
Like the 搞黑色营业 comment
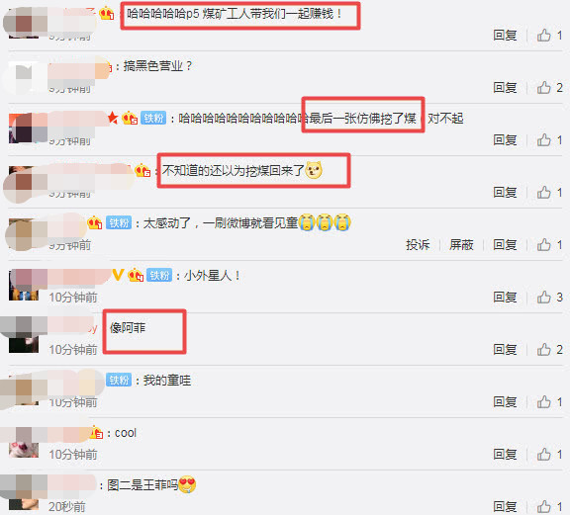point(544,88)
